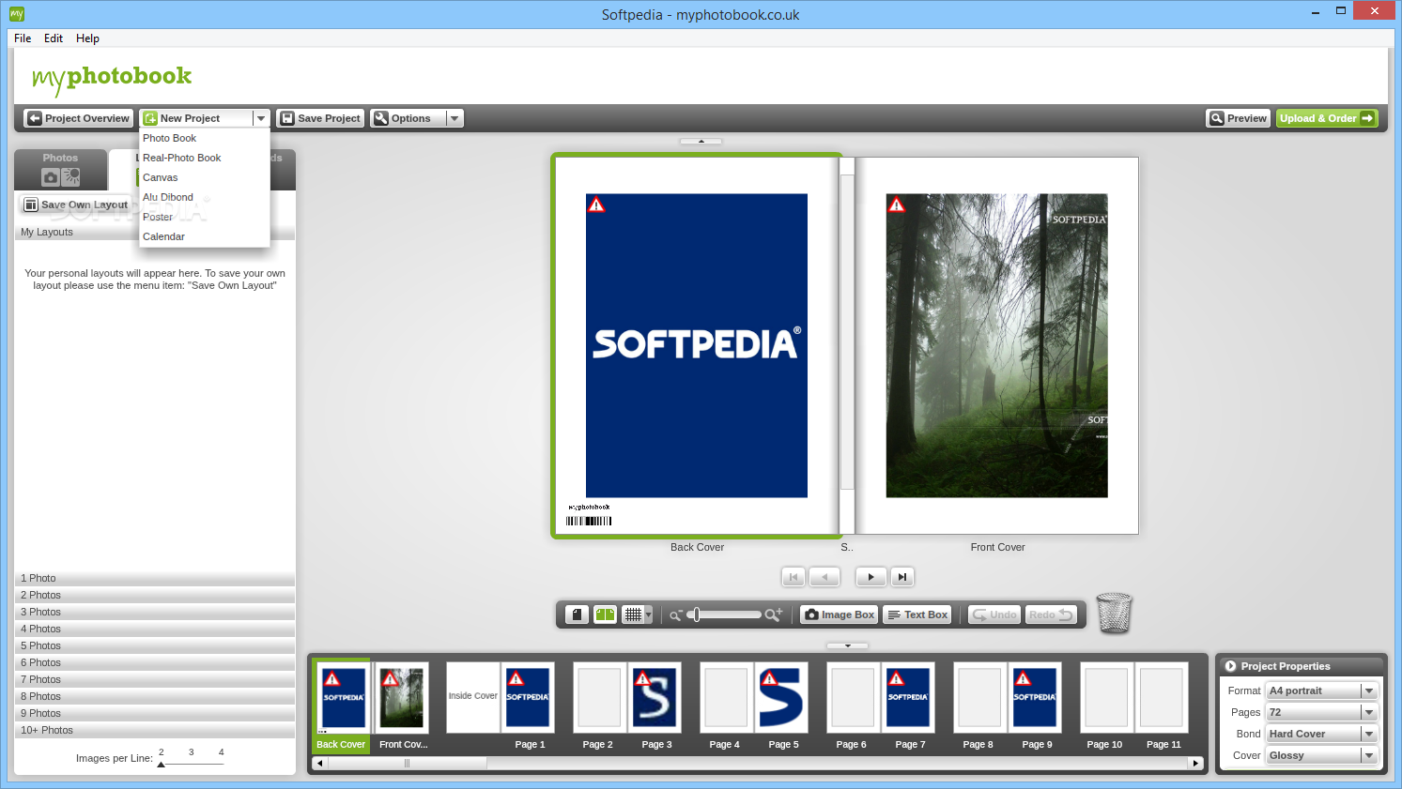Click warning icon on front cover image
1402x789 pixels.
897,205
